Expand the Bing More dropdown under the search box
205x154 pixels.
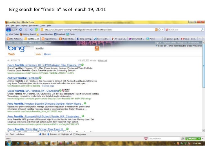point(47,54)
